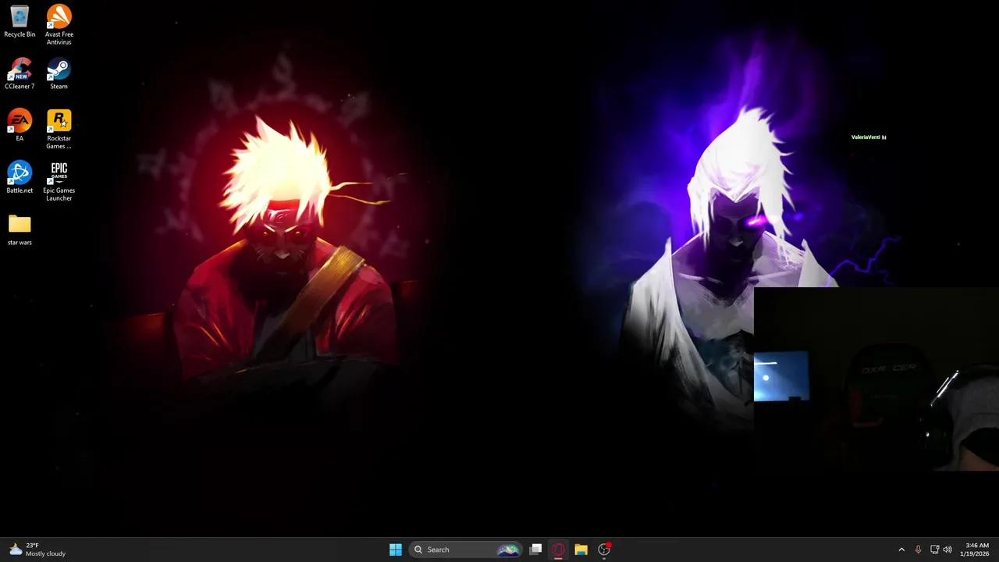Open OBS Studio taskbar icon
999x562 pixels.
[x=604, y=550]
